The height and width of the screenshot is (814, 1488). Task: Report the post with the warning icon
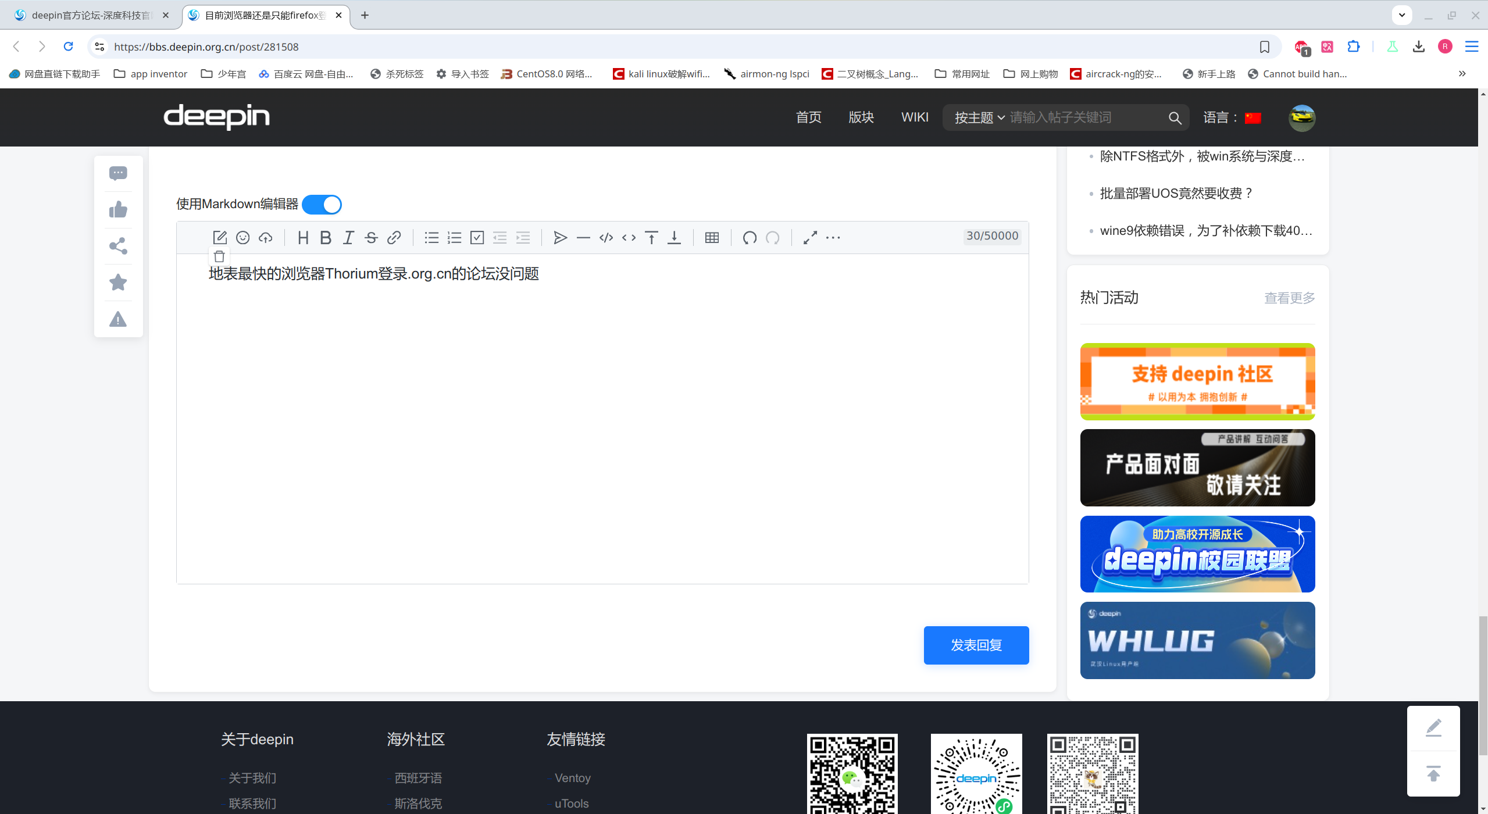118,319
